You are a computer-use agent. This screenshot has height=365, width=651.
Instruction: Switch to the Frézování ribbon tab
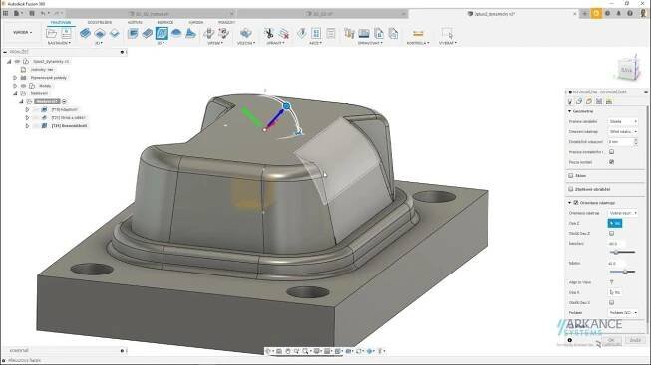pyautogui.click(x=61, y=22)
